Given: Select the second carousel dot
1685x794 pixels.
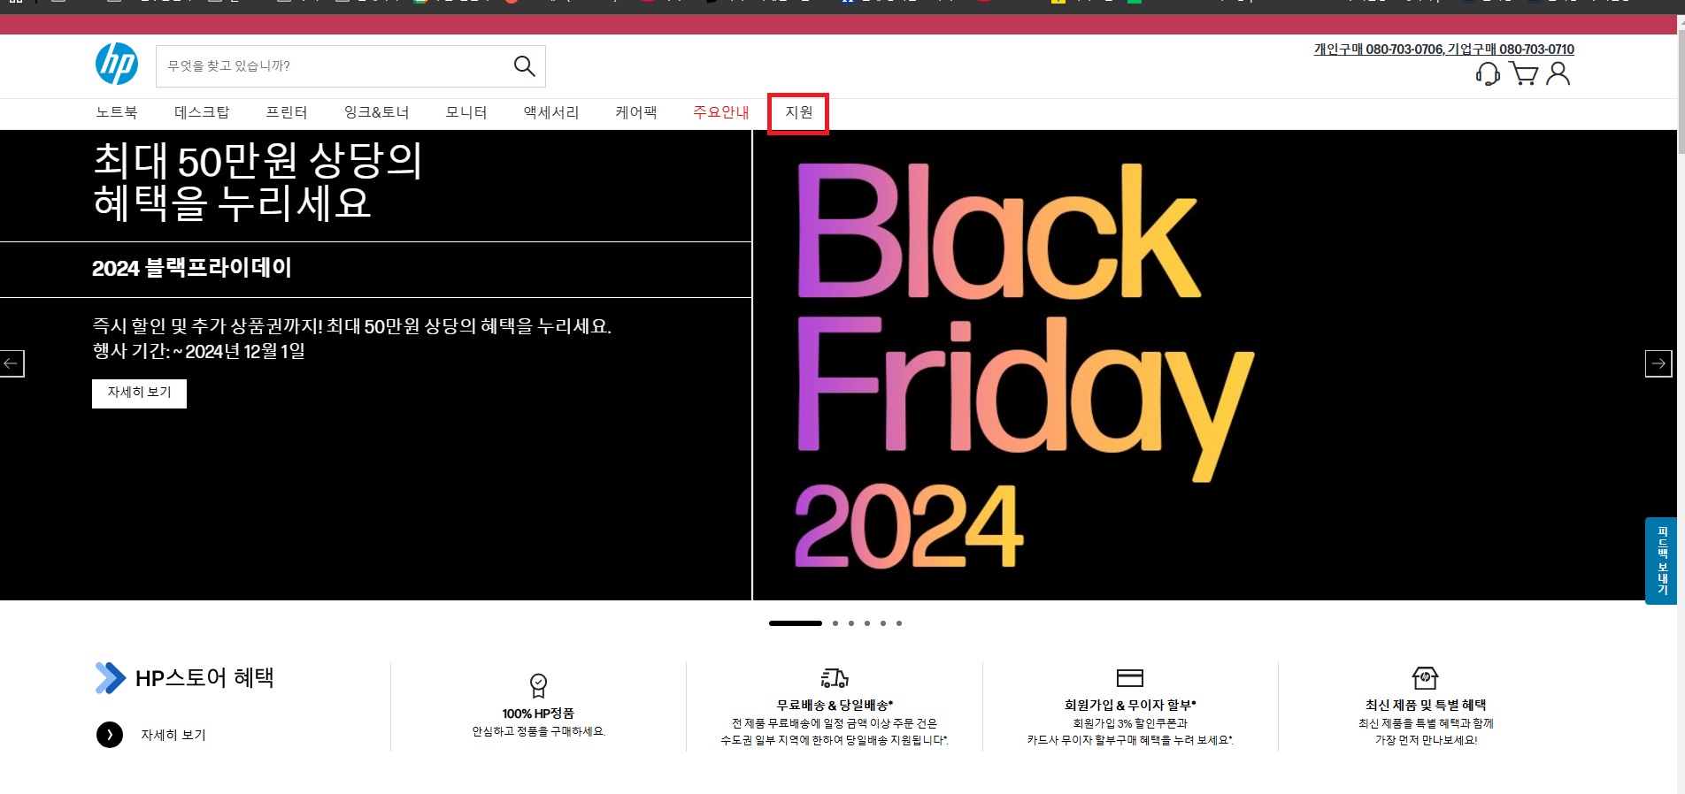Looking at the screenshot, I should [x=835, y=623].
